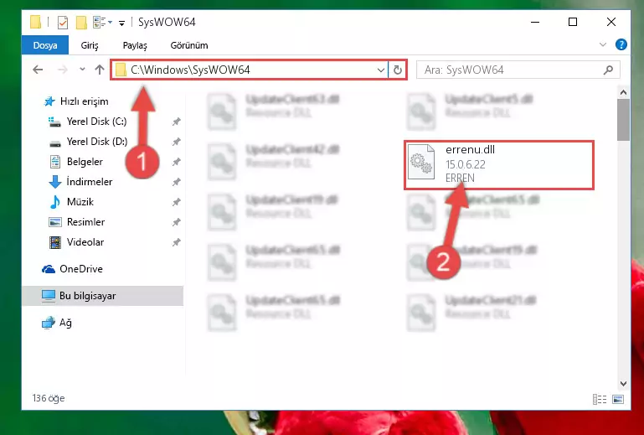644x435 pixels.
Task: Click the search magnifier icon
Action: pos(608,70)
